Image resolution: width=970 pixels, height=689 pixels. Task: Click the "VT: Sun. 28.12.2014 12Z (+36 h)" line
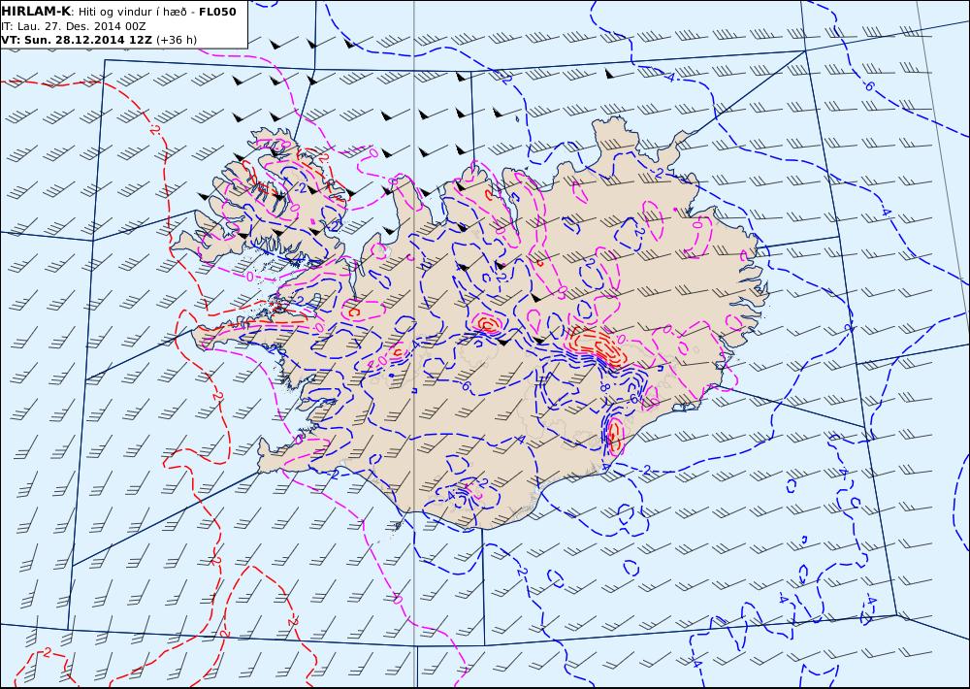pyautogui.click(x=99, y=40)
